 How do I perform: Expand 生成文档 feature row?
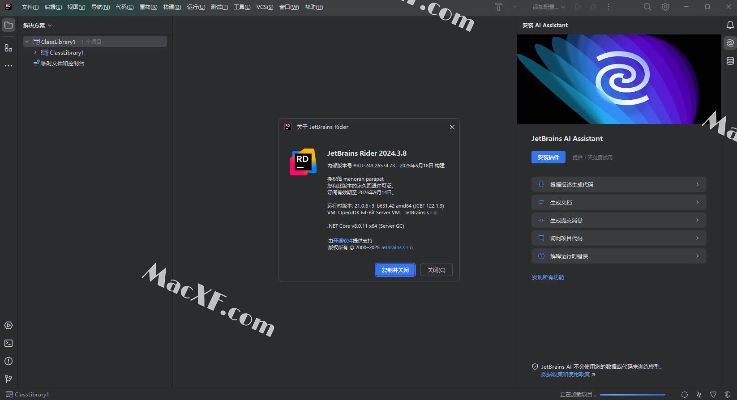coord(619,202)
